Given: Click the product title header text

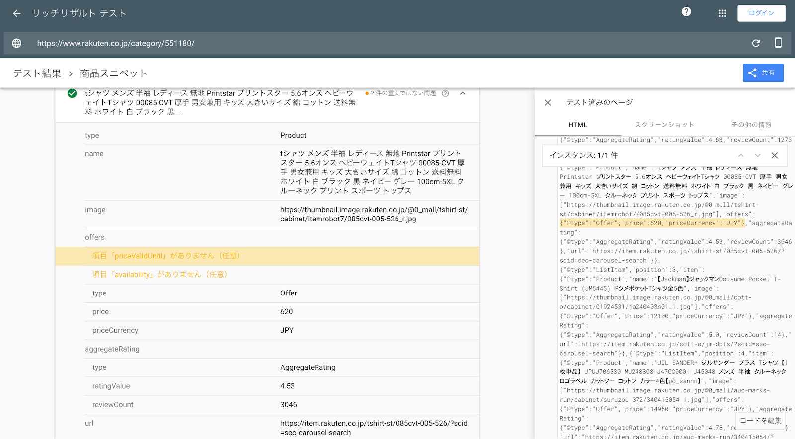Looking at the screenshot, I should [x=220, y=102].
